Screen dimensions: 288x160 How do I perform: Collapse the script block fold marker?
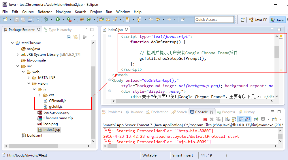point(110,36)
